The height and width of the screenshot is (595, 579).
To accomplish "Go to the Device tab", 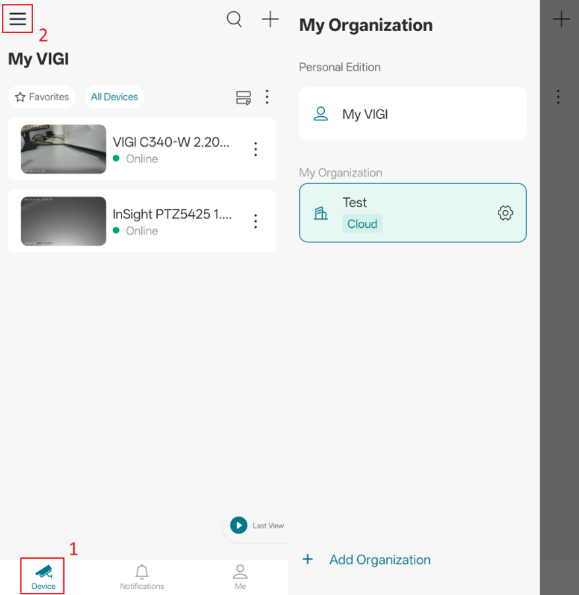I will pos(44,577).
